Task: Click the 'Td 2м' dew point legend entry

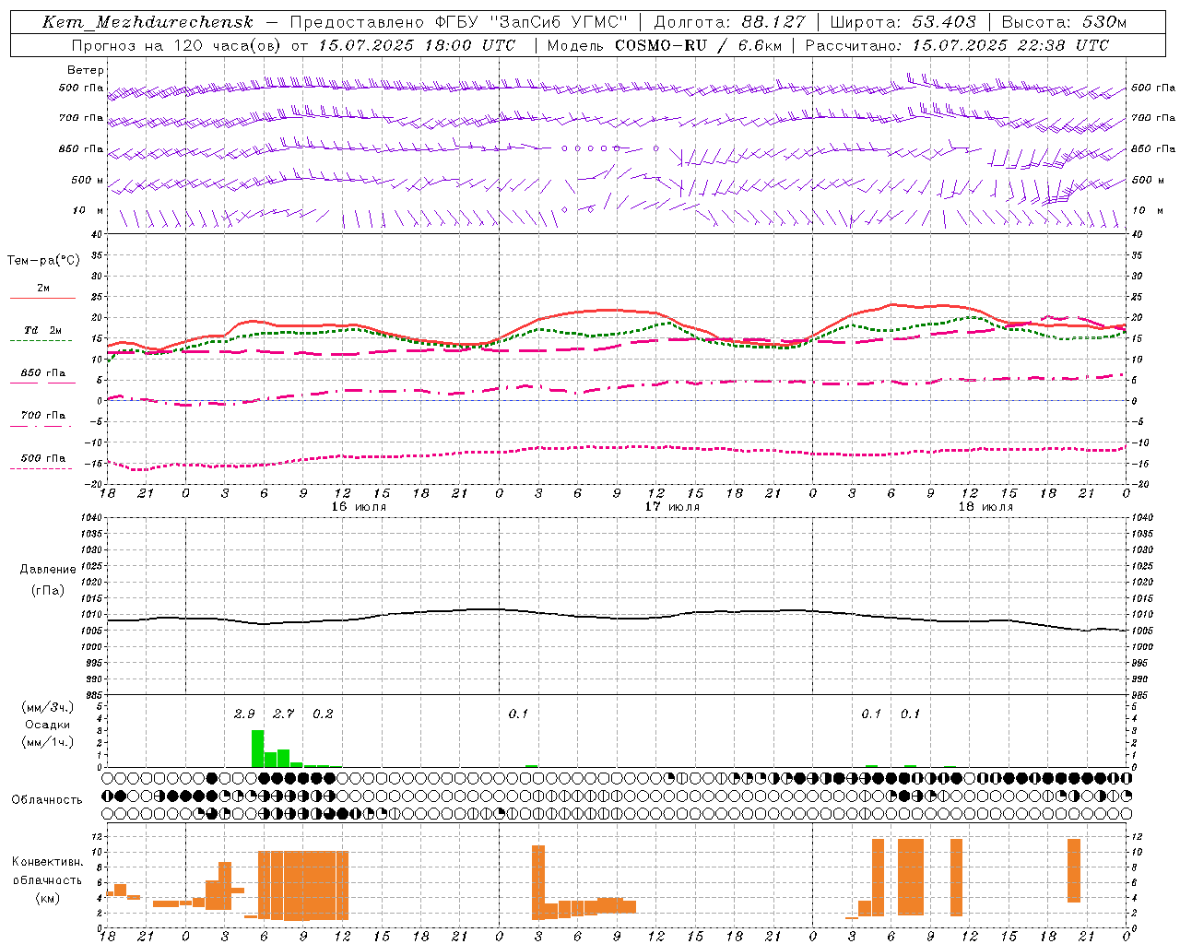Action: coord(42,330)
